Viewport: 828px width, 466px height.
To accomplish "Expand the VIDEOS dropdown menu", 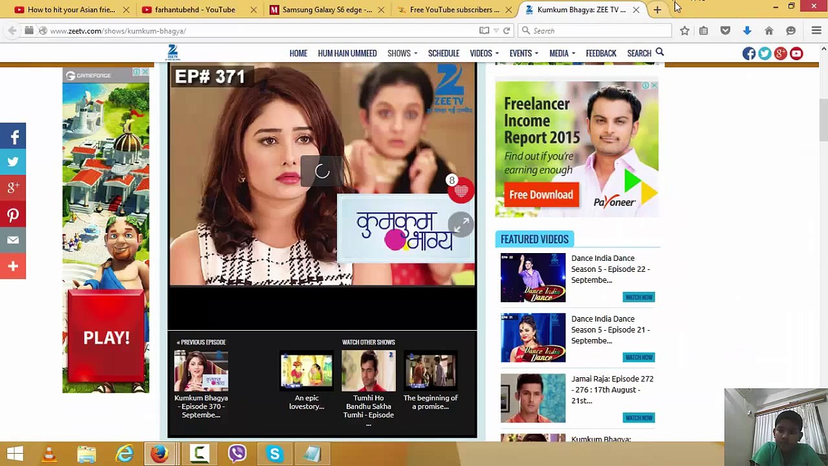I will click(x=485, y=53).
